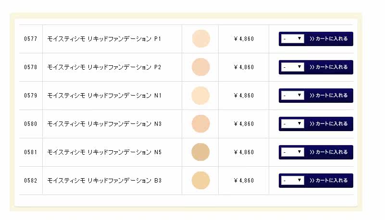The width and height of the screenshot is (385, 220).
Task: Click the P2 color swatch
Action: pyautogui.click(x=200, y=67)
